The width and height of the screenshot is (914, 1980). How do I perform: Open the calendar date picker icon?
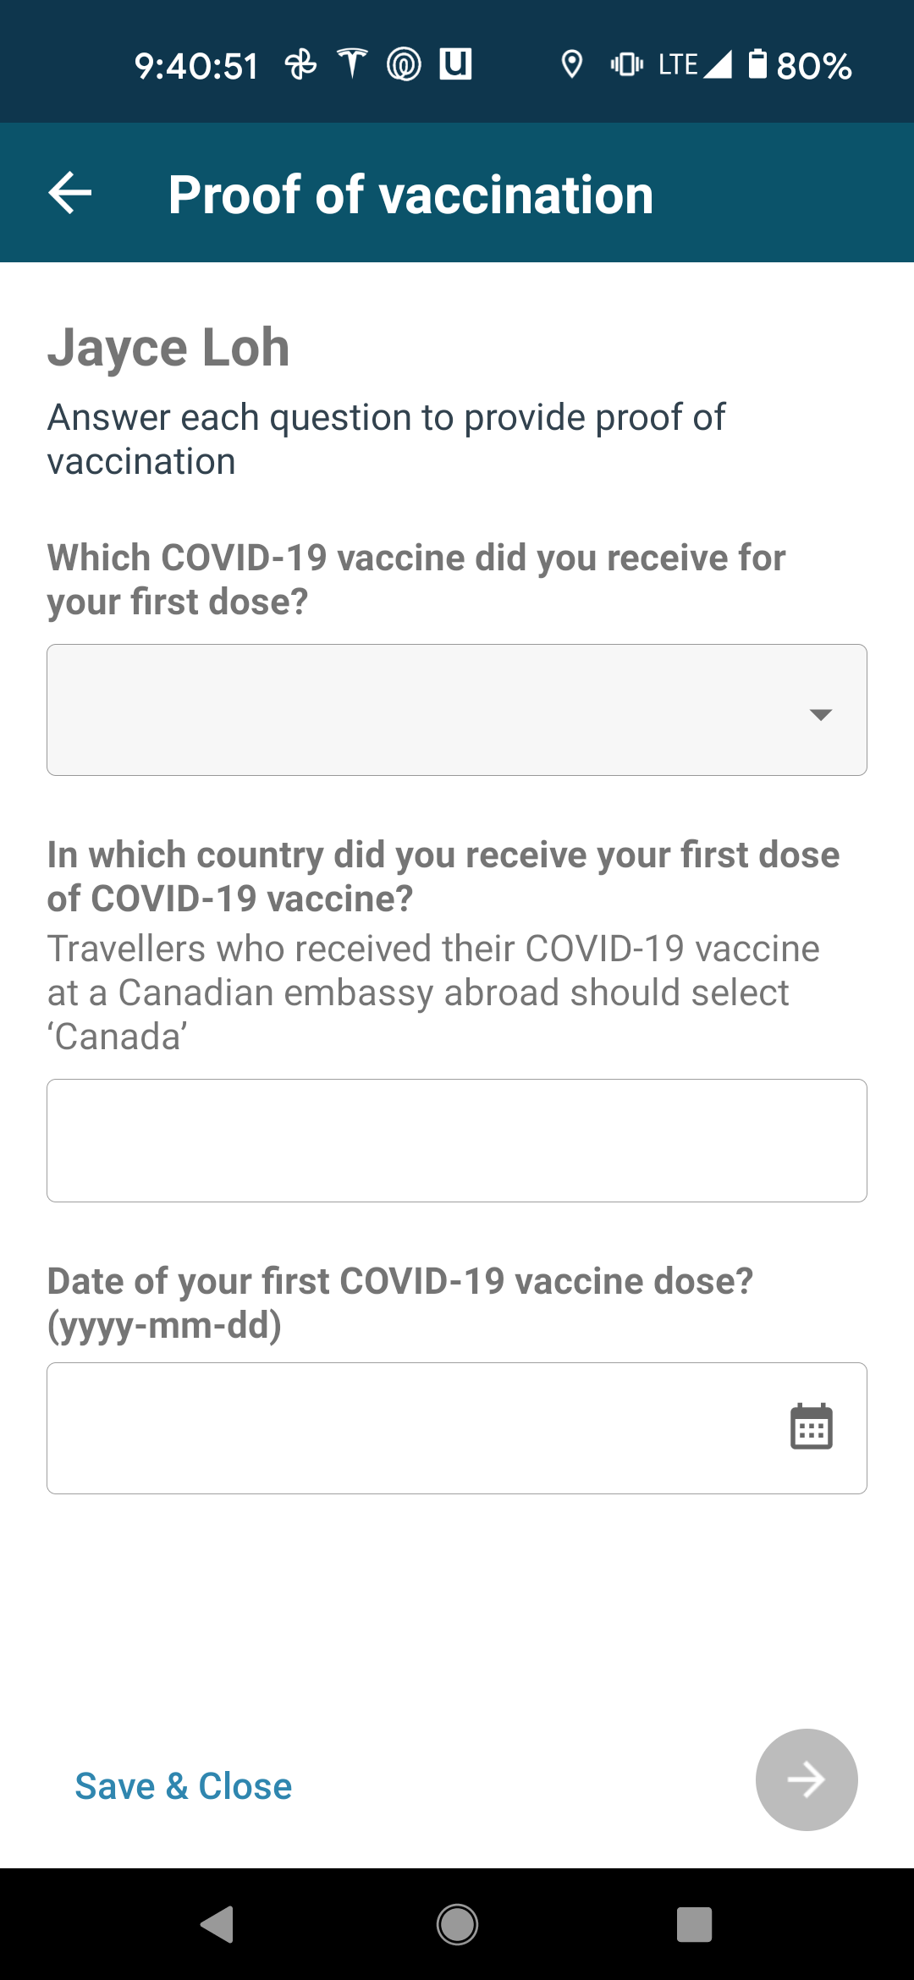click(811, 1427)
